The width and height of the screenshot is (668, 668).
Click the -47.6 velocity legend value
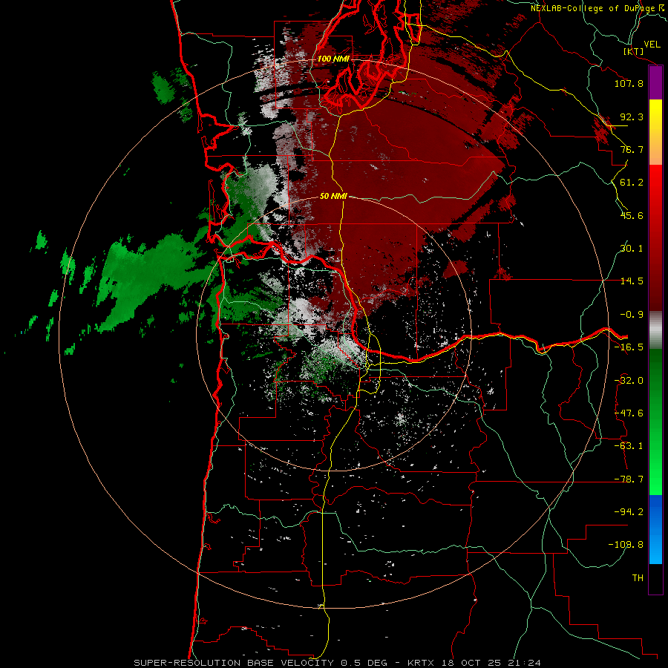pyautogui.click(x=629, y=413)
